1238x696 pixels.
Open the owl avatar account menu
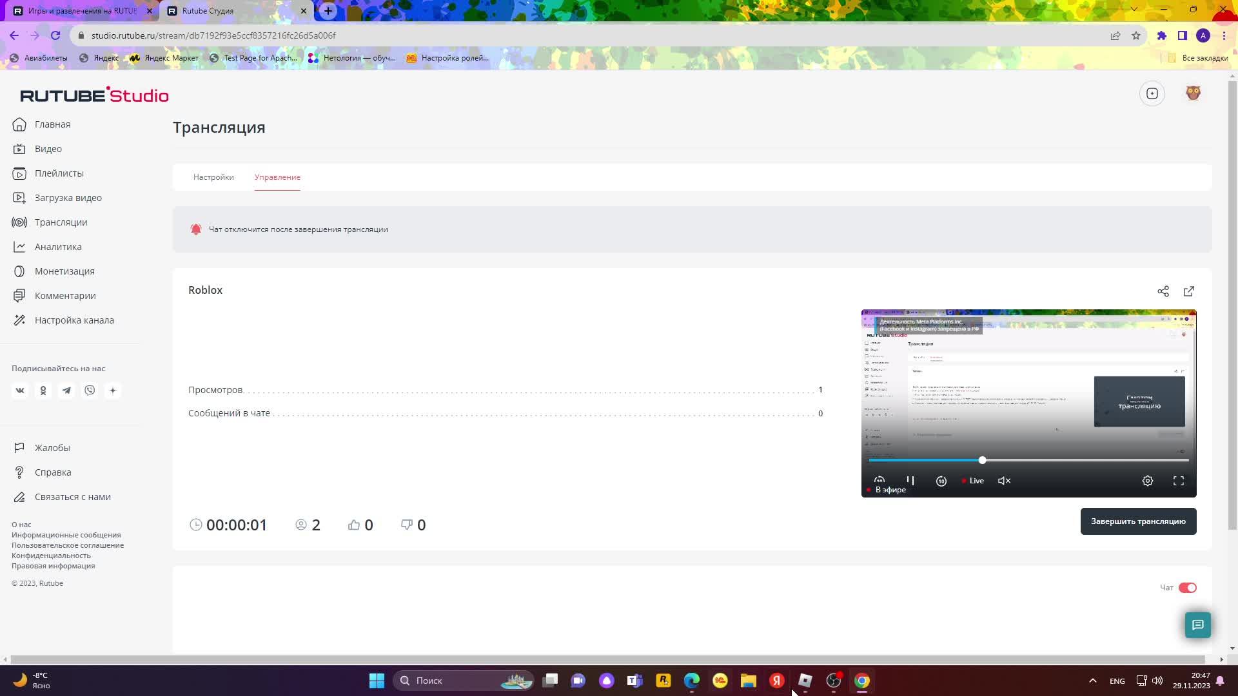click(x=1193, y=93)
